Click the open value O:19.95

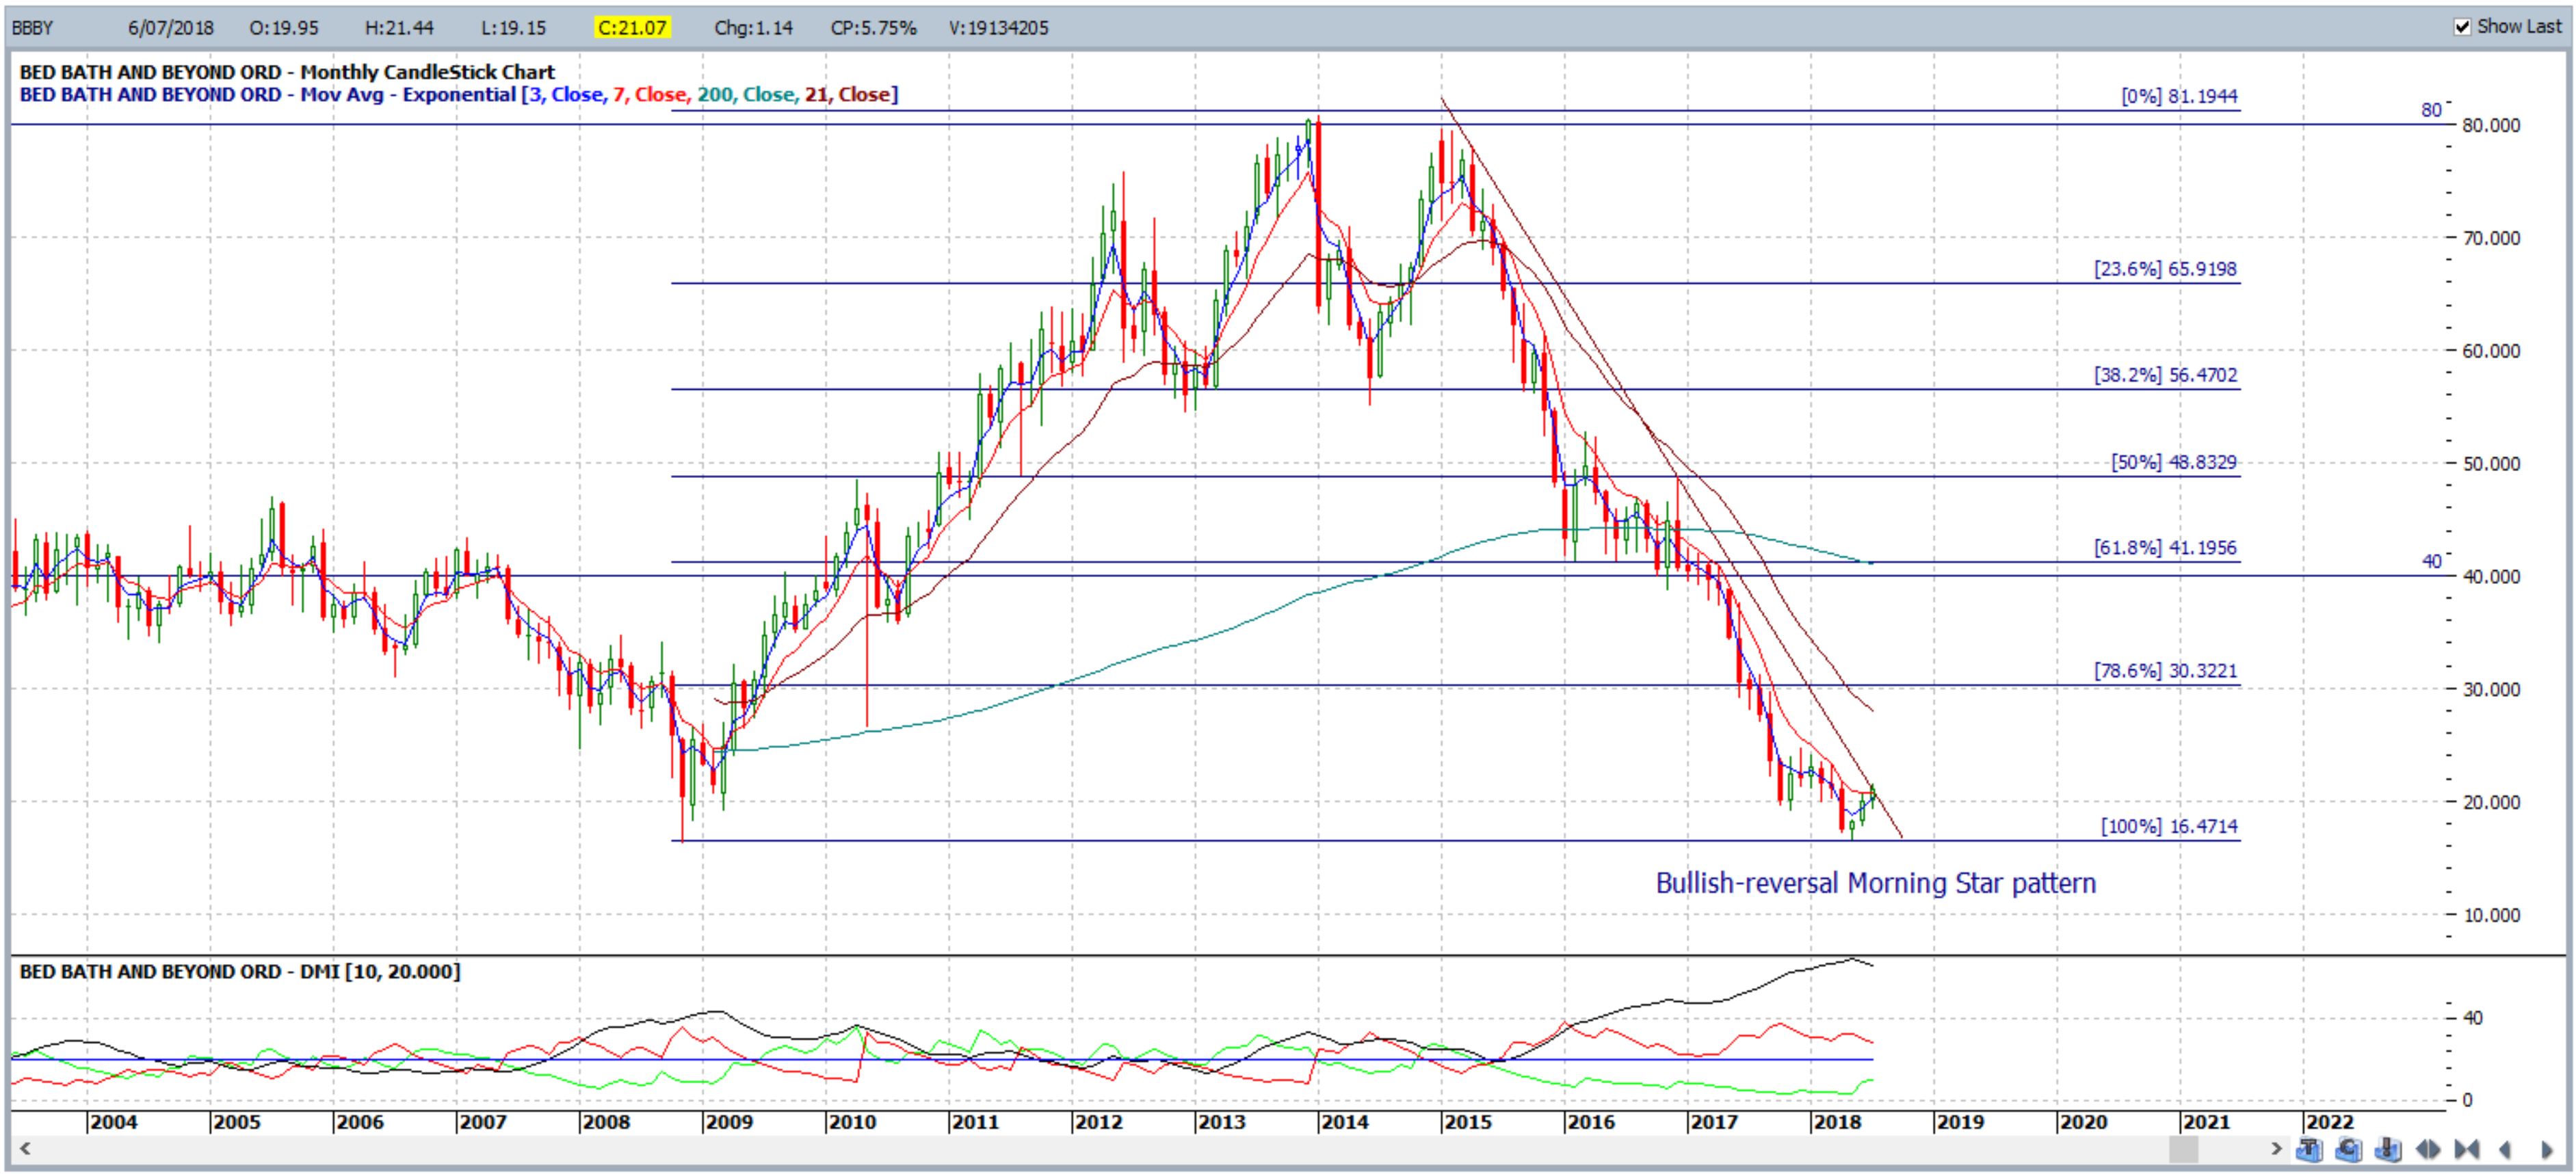point(284,28)
